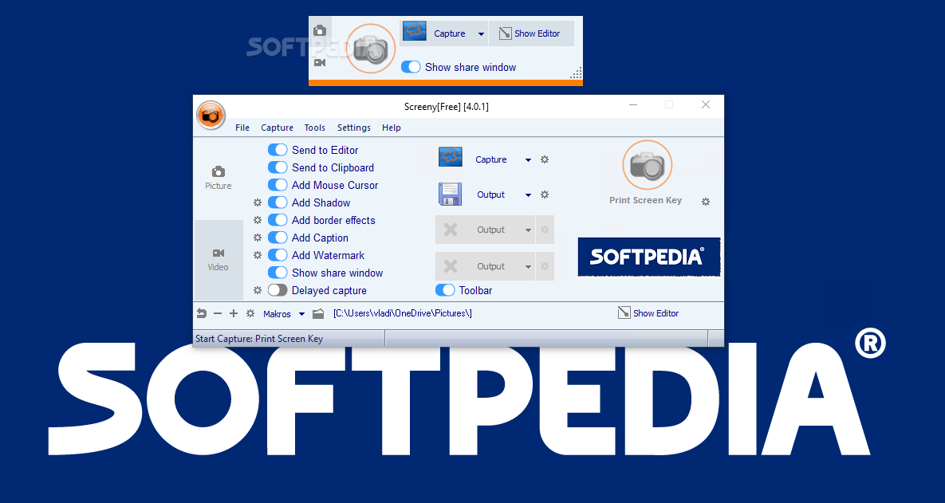Open Delayed capture settings gear

258,289
